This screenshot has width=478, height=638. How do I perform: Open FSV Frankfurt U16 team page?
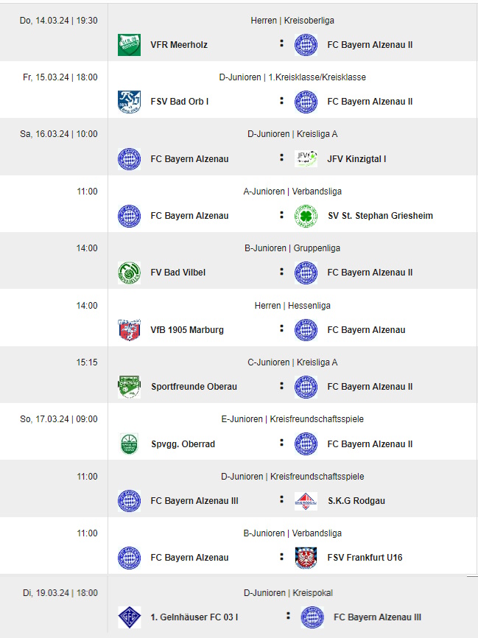365,558
